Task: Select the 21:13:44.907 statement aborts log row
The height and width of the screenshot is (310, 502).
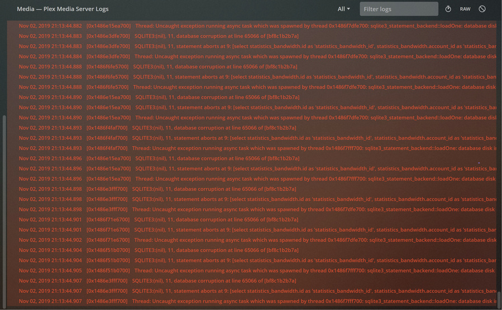Action: point(252,291)
